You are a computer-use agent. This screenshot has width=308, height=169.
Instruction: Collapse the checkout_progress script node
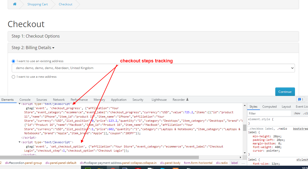[x=20, y=104]
